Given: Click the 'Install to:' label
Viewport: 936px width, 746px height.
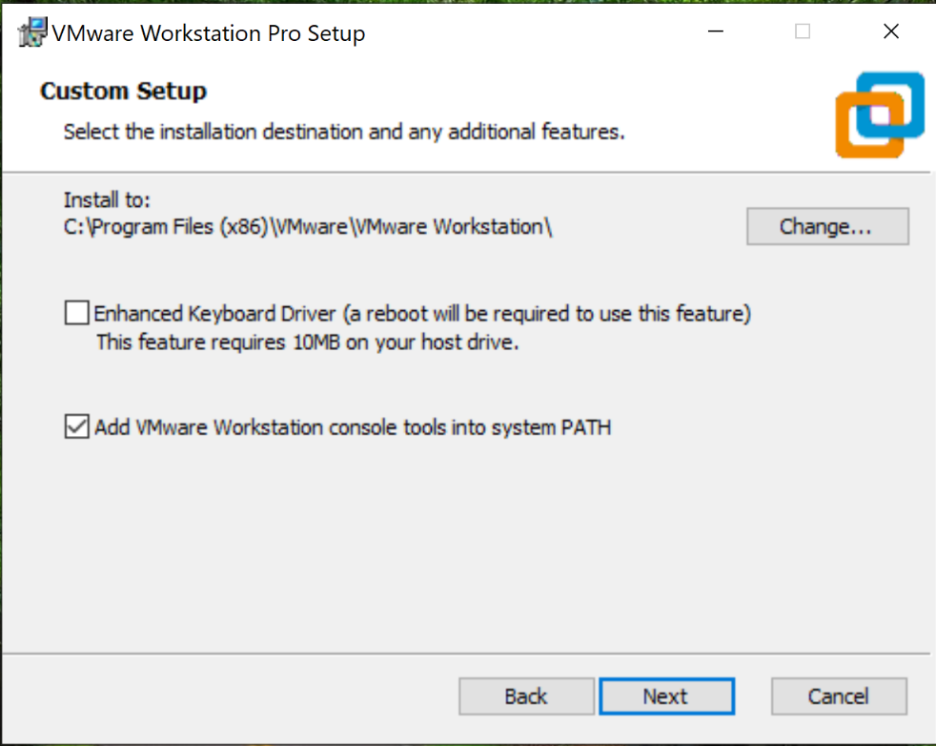Looking at the screenshot, I should [107, 200].
